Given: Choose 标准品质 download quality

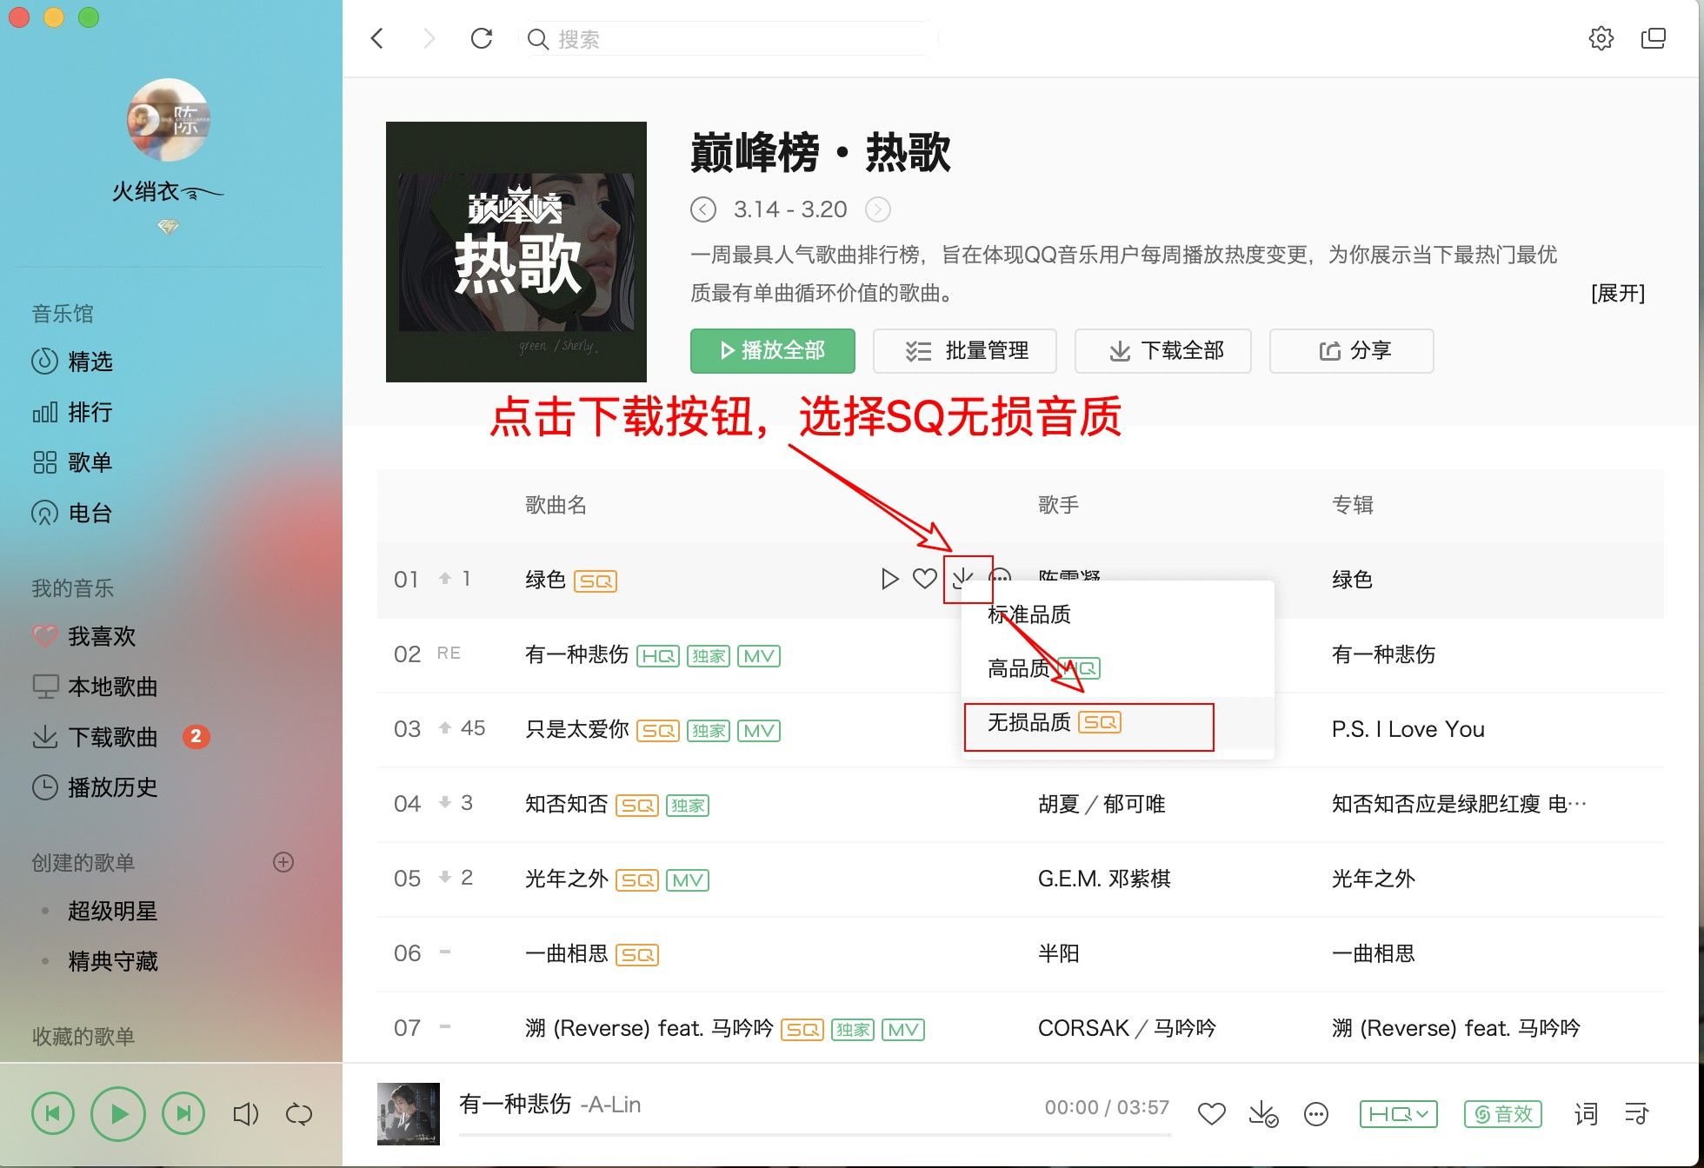Looking at the screenshot, I should point(1029,614).
